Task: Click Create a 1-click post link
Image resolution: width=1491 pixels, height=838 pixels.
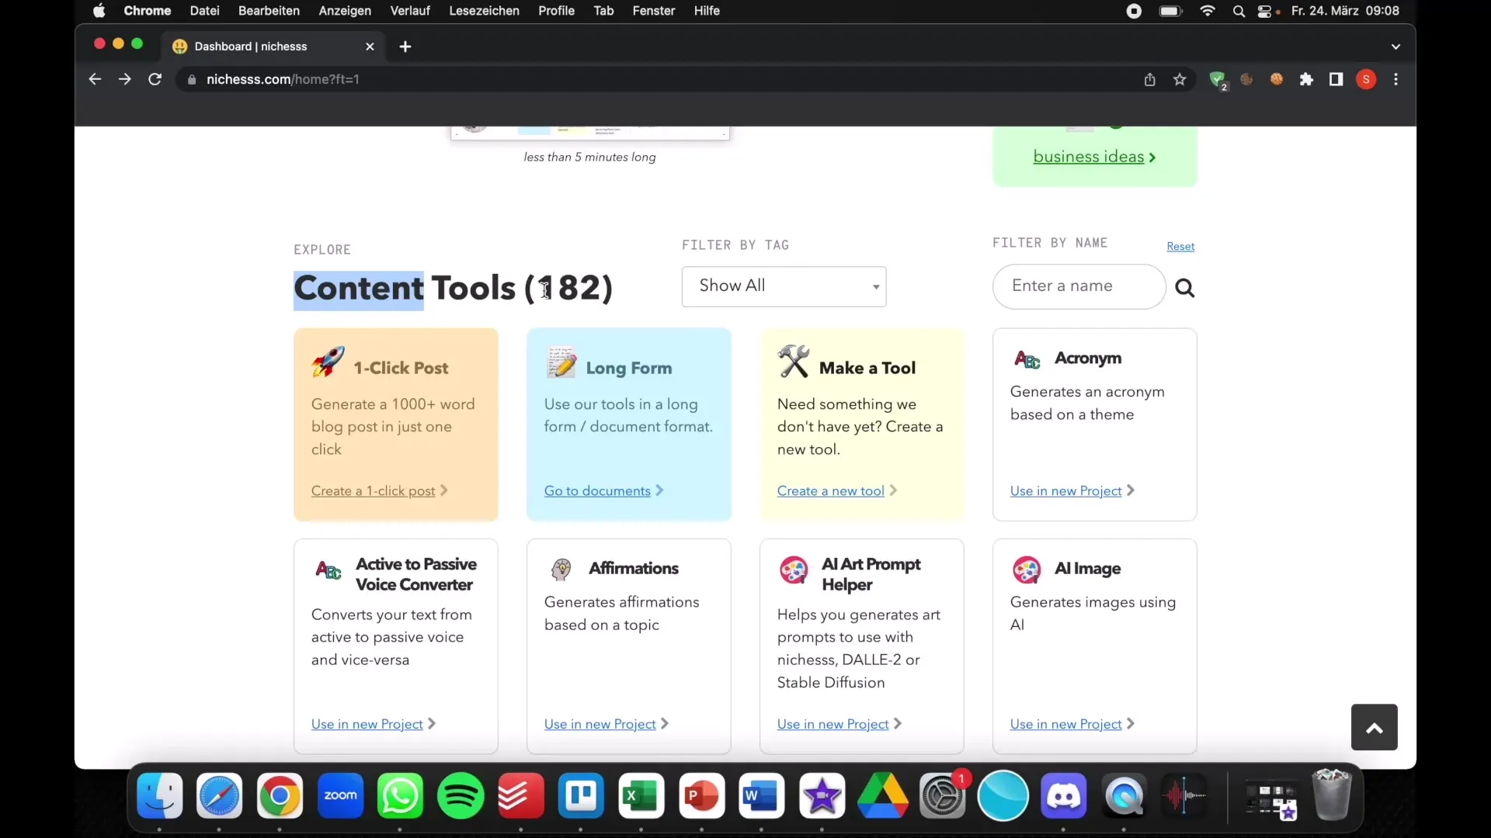Action: click(x=373, y=490)
